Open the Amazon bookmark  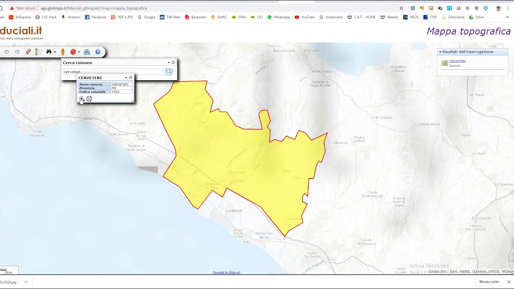click(71, 17)
